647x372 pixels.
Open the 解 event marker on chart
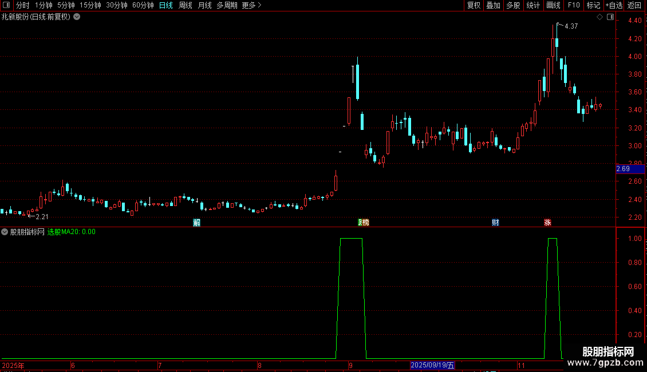(x=197, y=223)
